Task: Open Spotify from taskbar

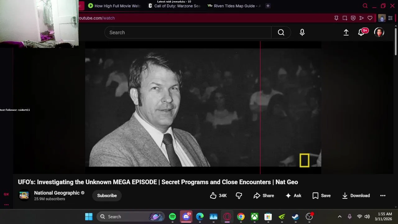Action: pyautogui.click(x=172, y=217)
